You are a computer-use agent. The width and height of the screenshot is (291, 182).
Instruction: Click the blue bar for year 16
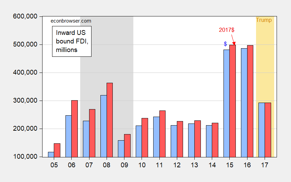tap(244, 103)
